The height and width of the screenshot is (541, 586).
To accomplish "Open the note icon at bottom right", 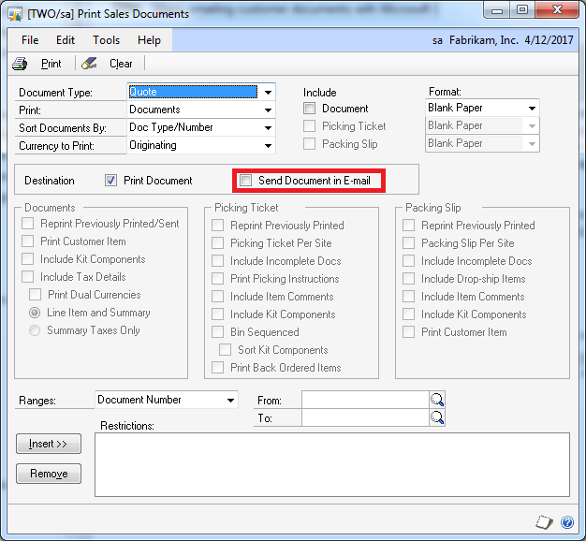I will [544, 521].
